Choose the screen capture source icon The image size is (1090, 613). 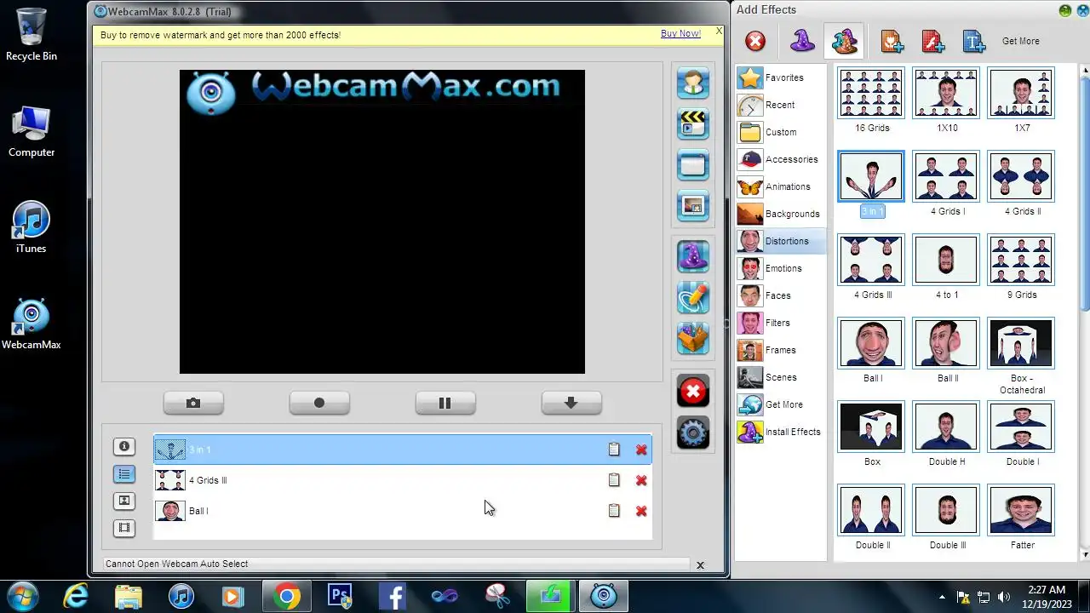point(693,164)
